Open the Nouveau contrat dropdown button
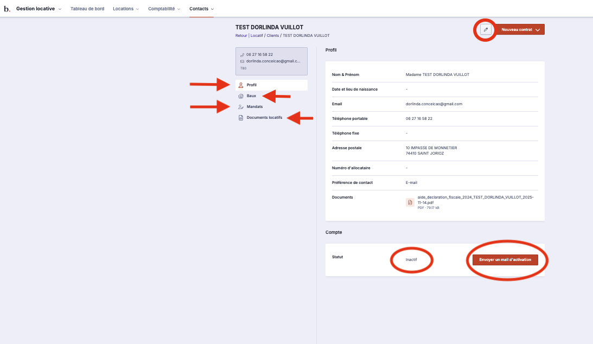Image resolution: width=593 pixels, height=344 pixels. (520, 30)
